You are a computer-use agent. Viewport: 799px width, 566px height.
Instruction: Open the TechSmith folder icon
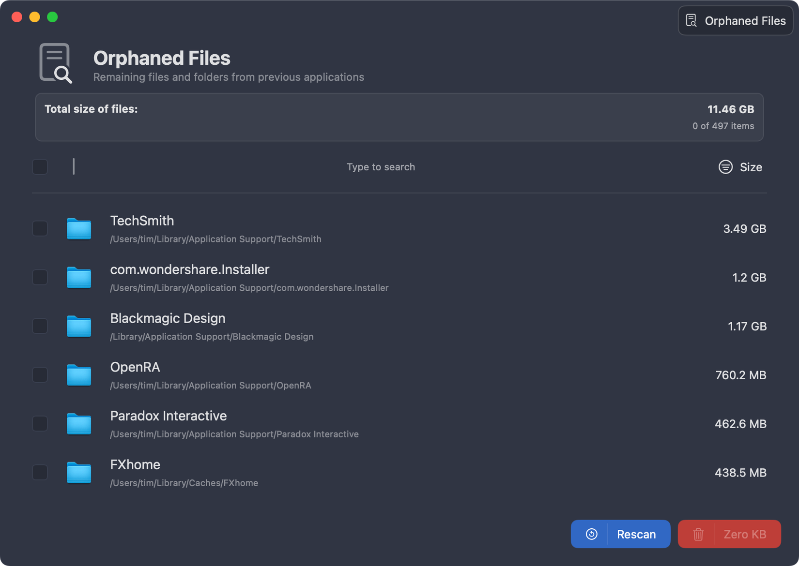78,229
